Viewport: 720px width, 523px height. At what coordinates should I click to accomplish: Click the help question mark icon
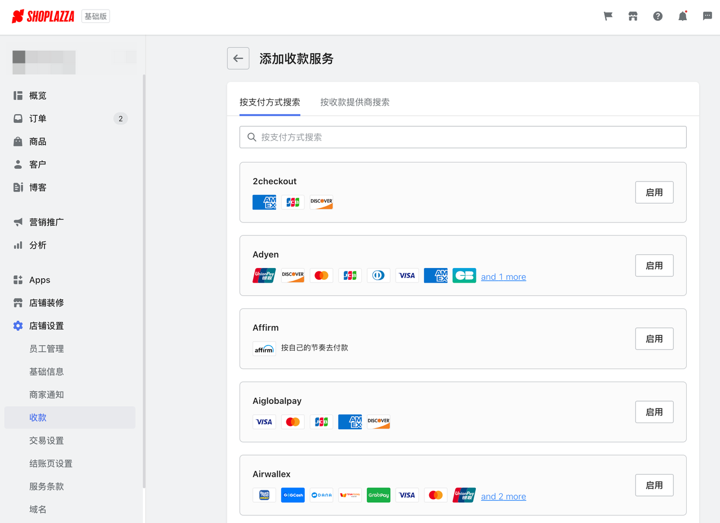click(x=658, y=16)
